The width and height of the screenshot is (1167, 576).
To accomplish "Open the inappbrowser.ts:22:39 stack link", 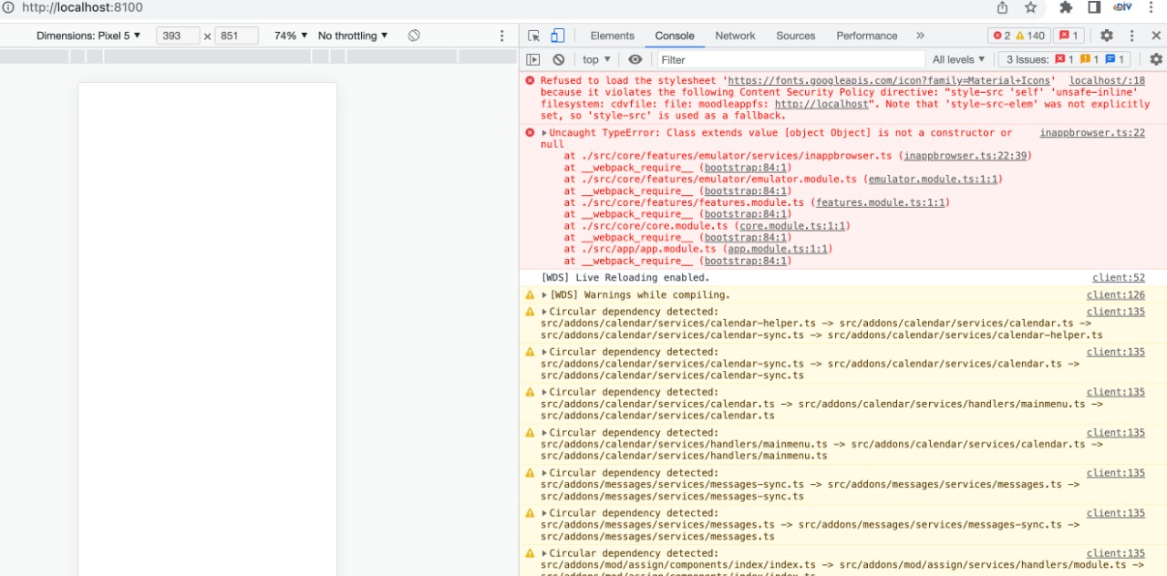I will pyautogui.click(x=964, y=156).
